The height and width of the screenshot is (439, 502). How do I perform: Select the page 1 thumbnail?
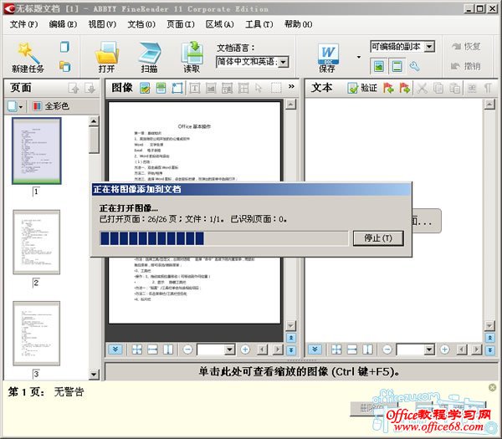pos(37,151)
